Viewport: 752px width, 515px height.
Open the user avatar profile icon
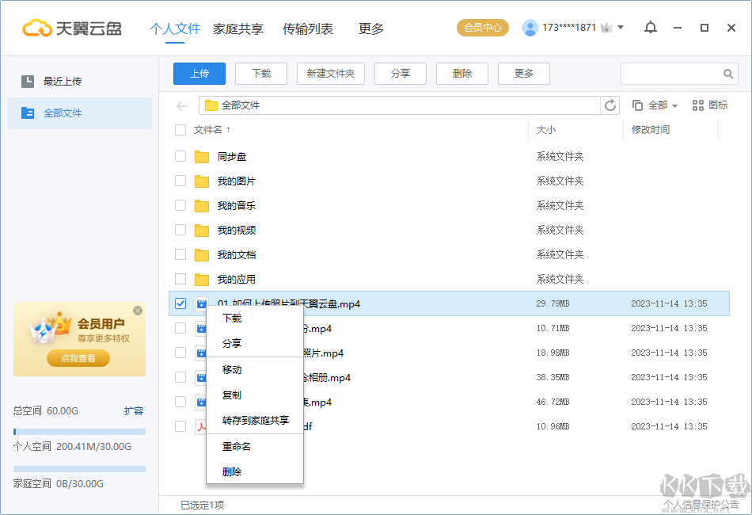[x=530, y=26]
